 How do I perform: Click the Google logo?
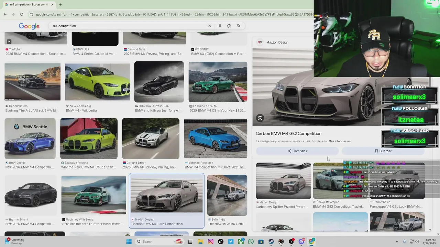[x=29, y=26]
